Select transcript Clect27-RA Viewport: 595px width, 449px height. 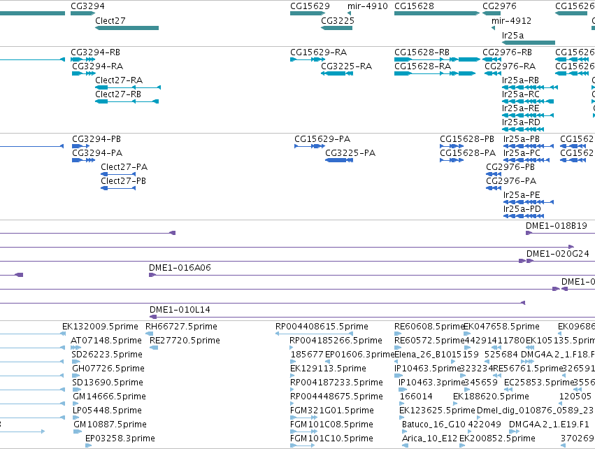click(x=128, y=87)
